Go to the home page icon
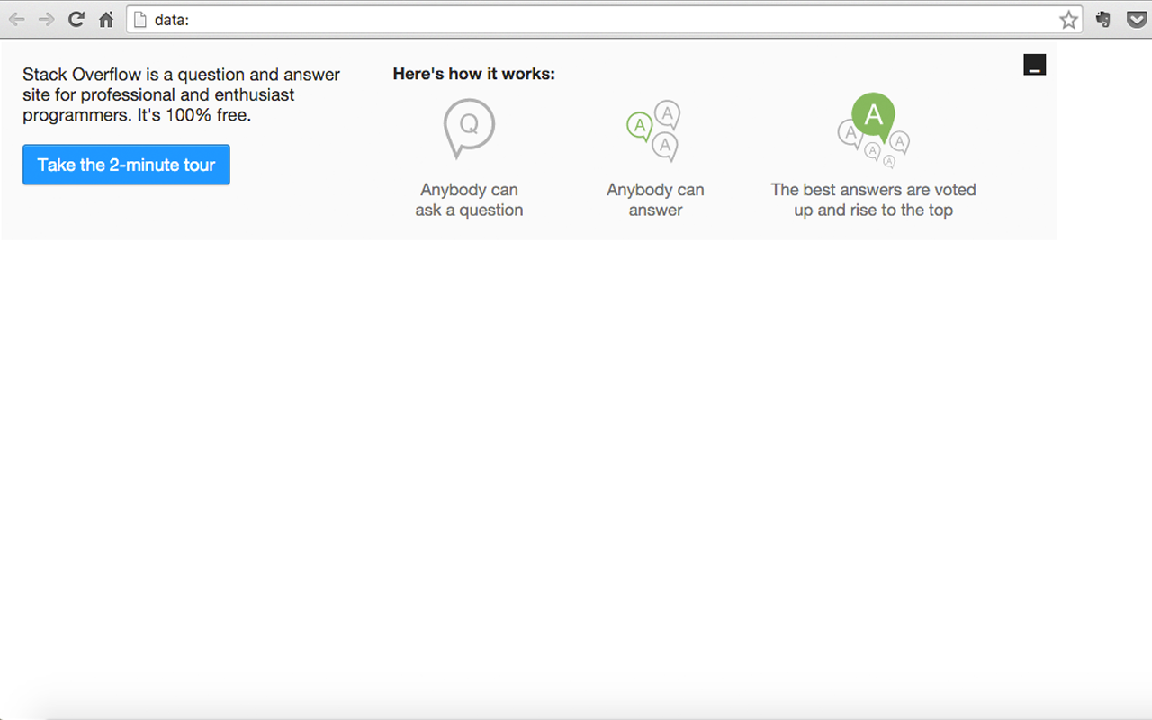The height and width of the screenshot is (720, 1152). click(x=106, y=19)
